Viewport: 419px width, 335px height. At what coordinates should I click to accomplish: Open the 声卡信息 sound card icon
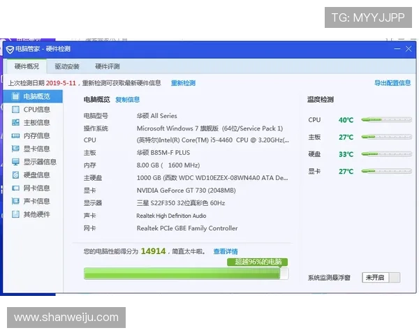pos(15,201)
